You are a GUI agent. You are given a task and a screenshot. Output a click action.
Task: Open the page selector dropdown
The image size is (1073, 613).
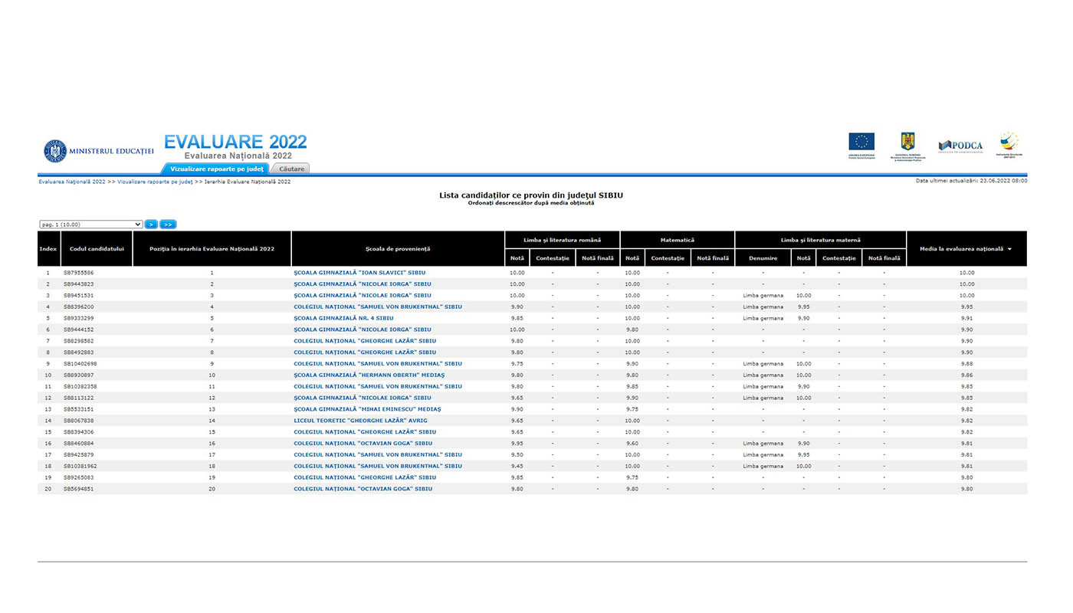tap(90, 225)
